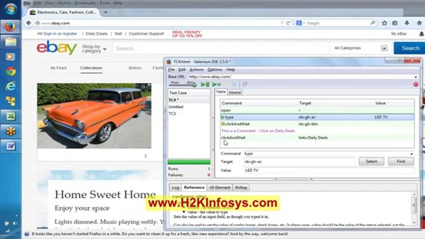Open Firefox History menu
425x239 pixels.
(x=64, y=3)
